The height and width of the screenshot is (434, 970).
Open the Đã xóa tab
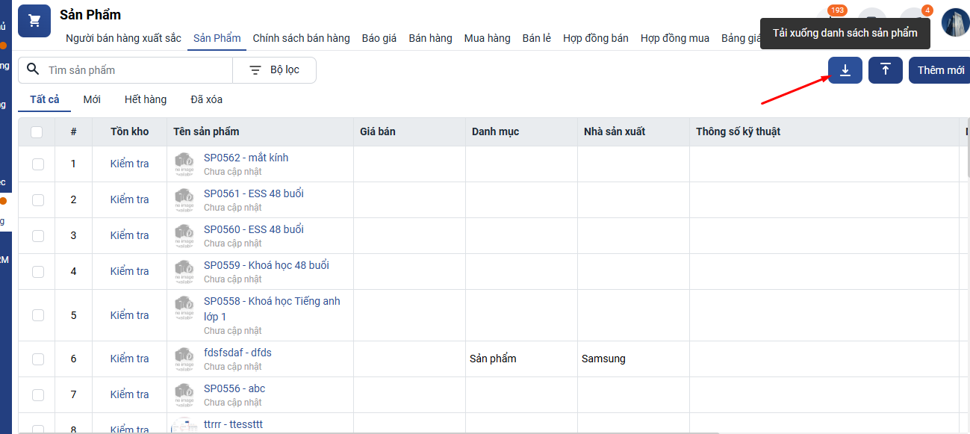[206, 99]
